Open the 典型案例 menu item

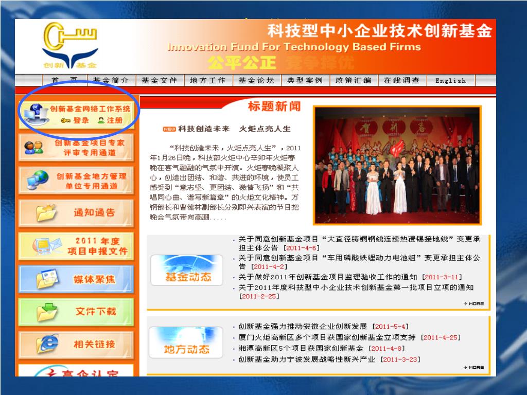(x=305, y=80)
